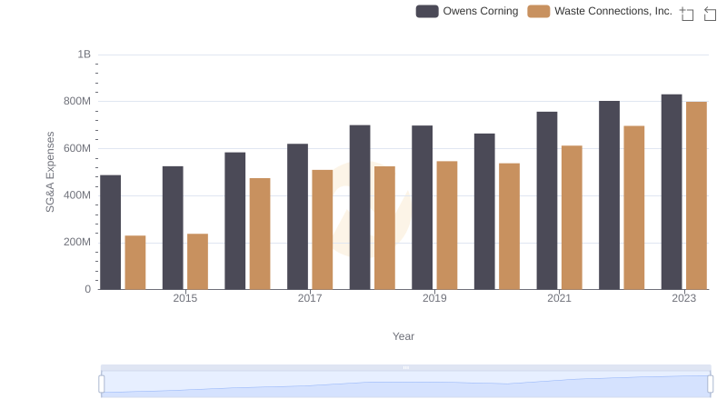Image resolution: width=727 pixels, height=419 pixels.
Task: Click the 2018 Owens Corning dark bar
Action: (x=360, y=207)
